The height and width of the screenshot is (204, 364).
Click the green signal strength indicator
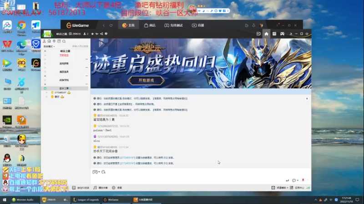click(308, 188)
